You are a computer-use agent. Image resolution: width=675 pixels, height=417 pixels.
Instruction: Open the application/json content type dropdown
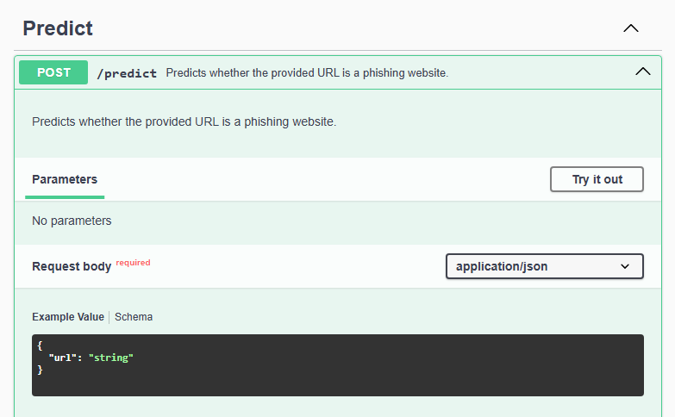pos(544,266)
